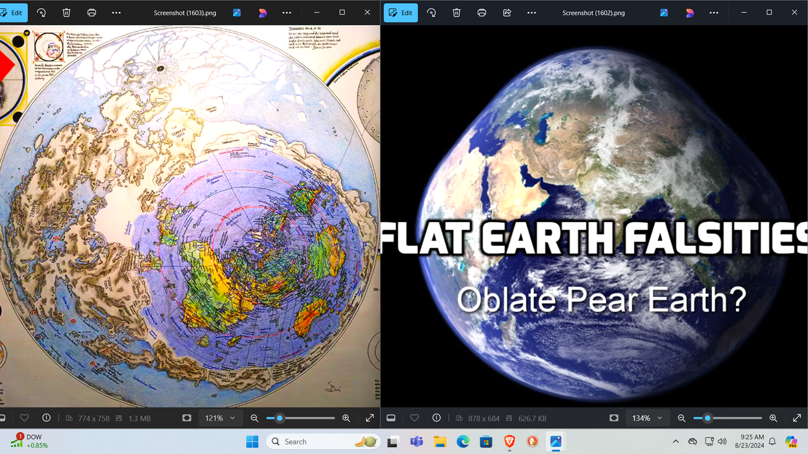
Task: Rotate the Screenshot (1603) image
Action: pyautogui.click(x=42, y=13)
